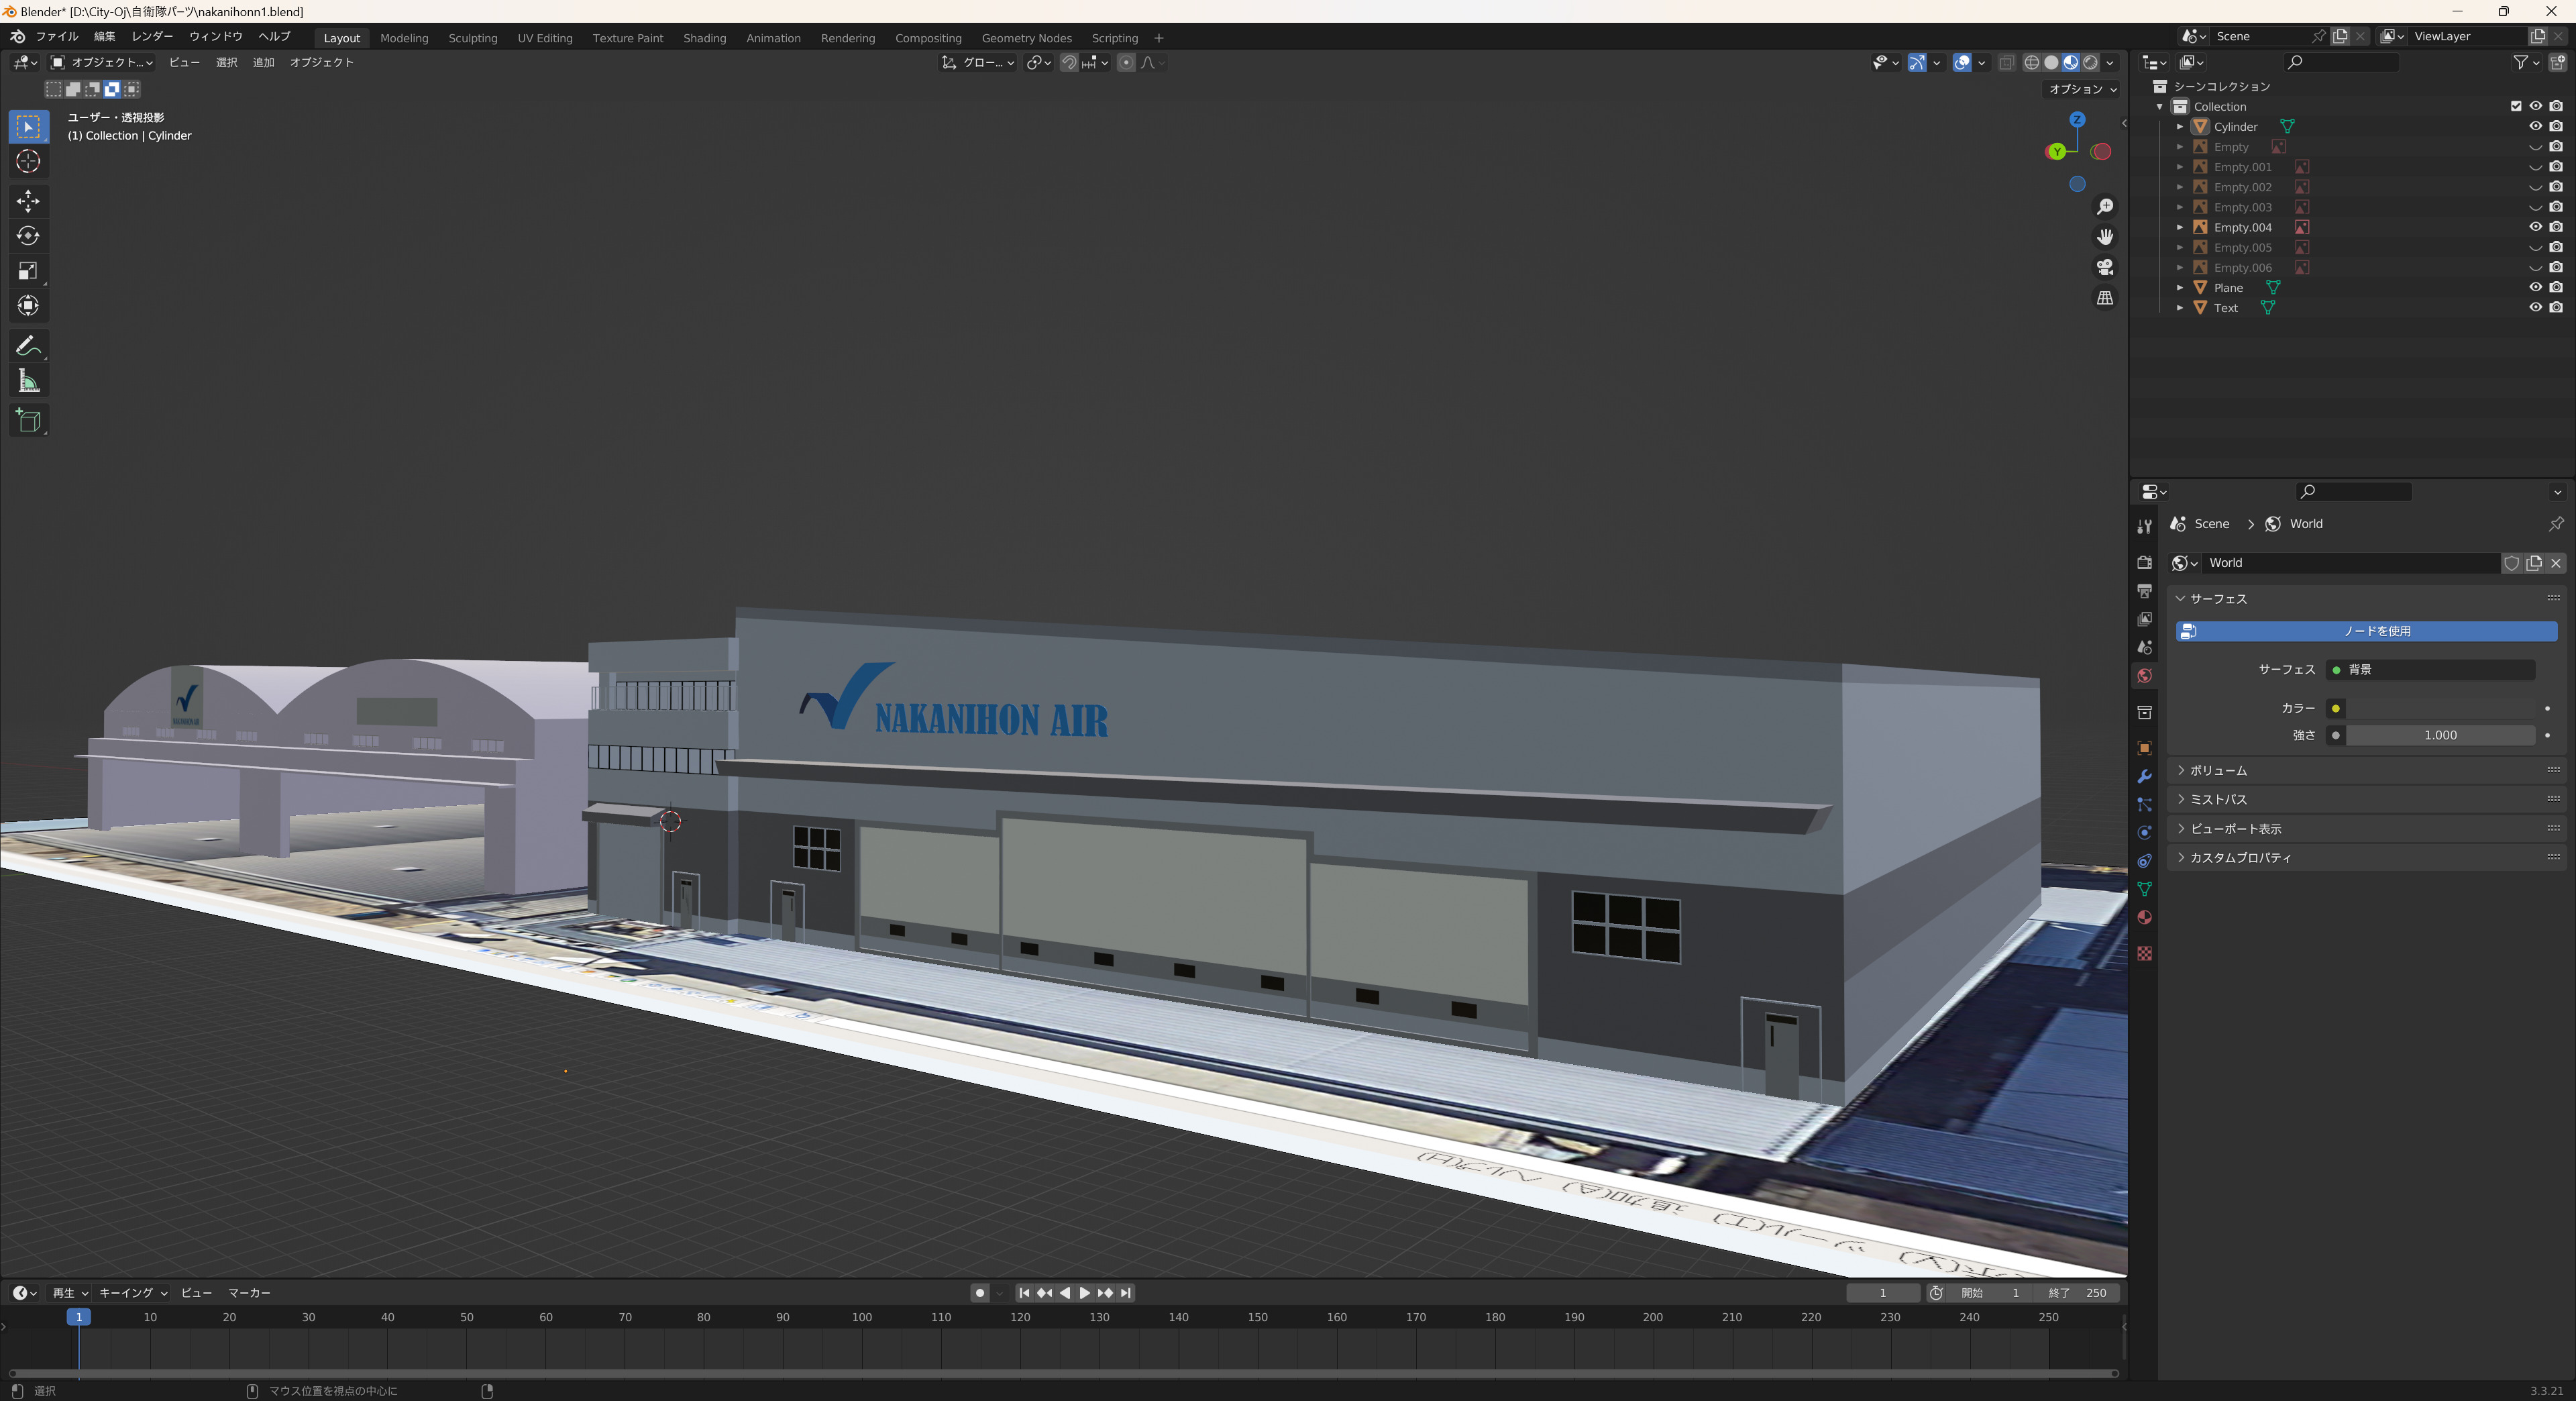
Task: Select the Cursor tool in the toolbar
Action: (28, 161)
